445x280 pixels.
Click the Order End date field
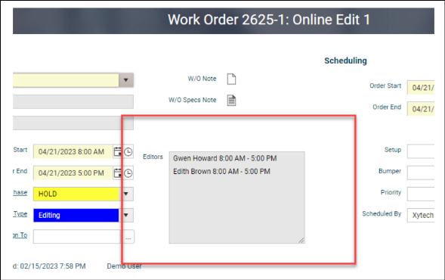pyautogui.click(x=421, y=109)
